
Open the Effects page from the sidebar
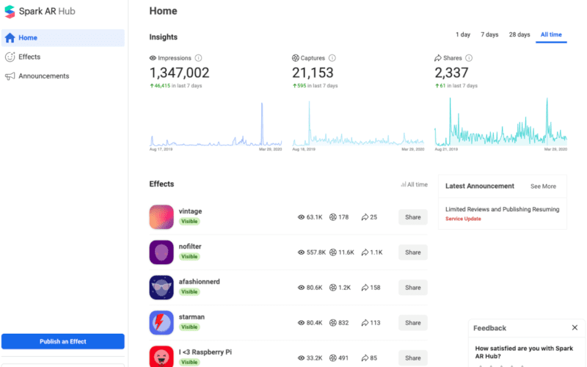pos(29,57)
